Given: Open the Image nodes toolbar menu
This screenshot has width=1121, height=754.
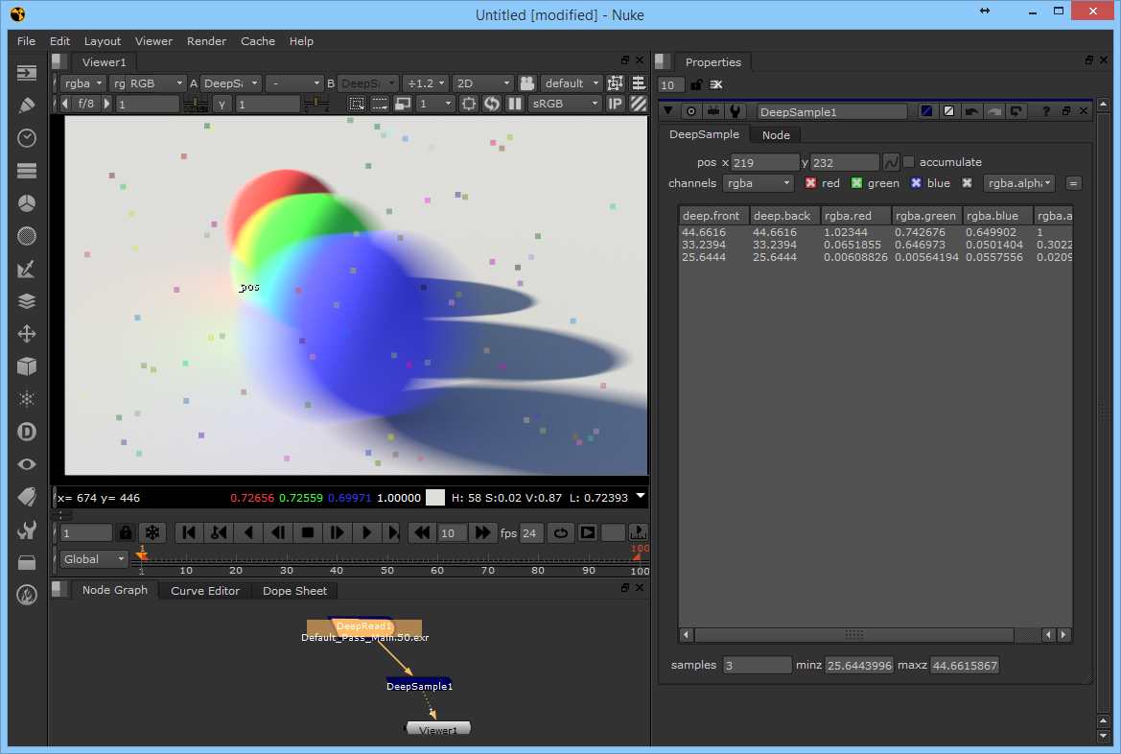Looking at the screenshot, I should click(x=27, y=72).
